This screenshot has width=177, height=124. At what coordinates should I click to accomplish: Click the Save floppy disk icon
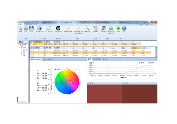coord(31,28)
